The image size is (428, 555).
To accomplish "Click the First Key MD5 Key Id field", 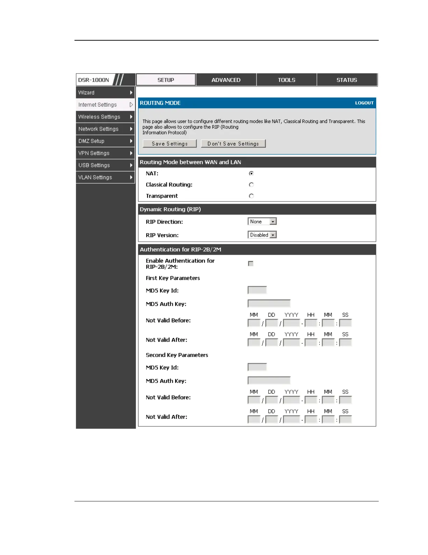I will click(x=257, y=290).
